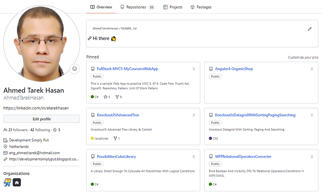Open the Overview tab
322x195 pixels.
click(x=101, y=7)
